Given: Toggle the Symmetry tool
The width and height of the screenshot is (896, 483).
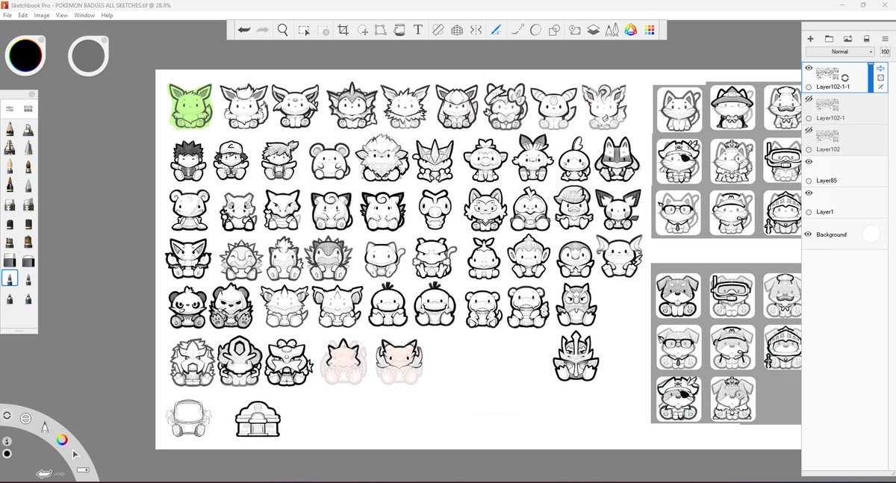Looking at the screenshot, I should tap(476, 30).
